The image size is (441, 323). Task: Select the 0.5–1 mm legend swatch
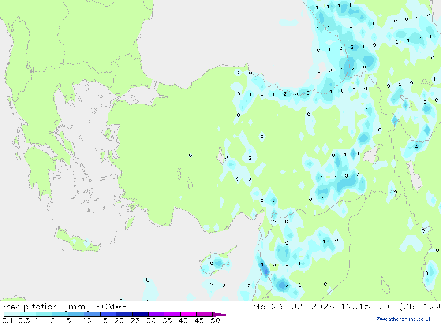pos(28,314)
